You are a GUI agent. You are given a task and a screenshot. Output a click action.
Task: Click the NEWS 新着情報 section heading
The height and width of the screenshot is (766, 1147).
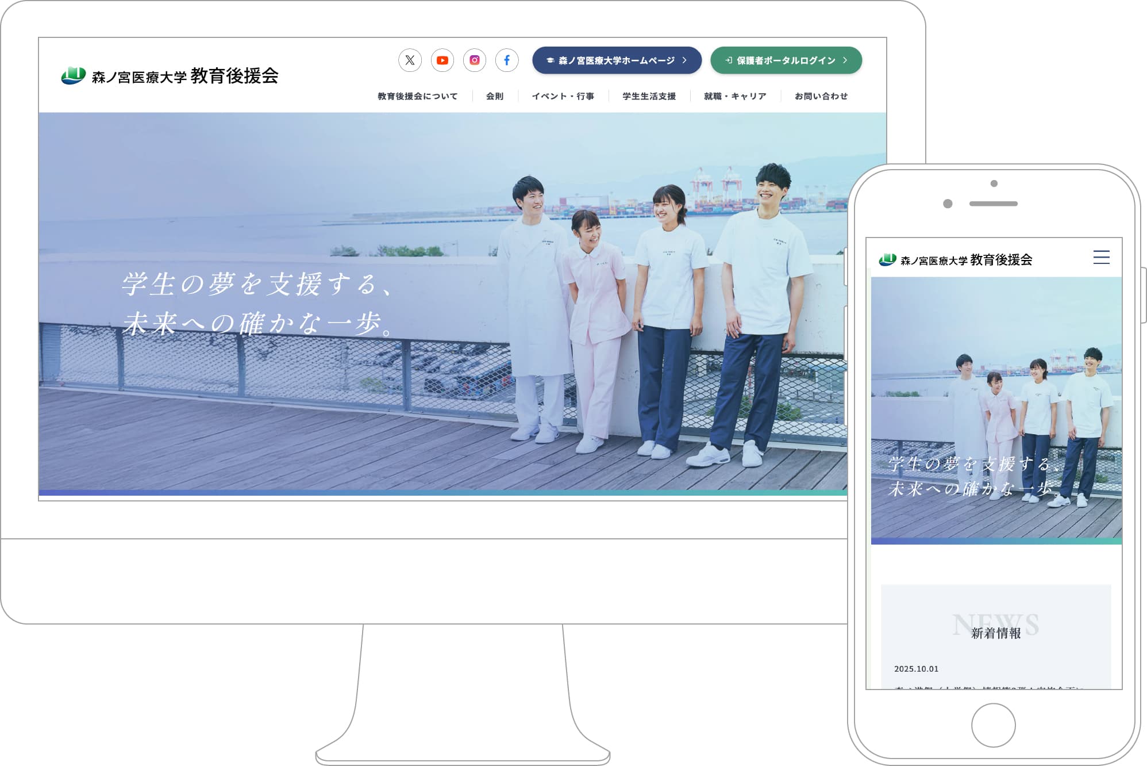pos(997,628)
